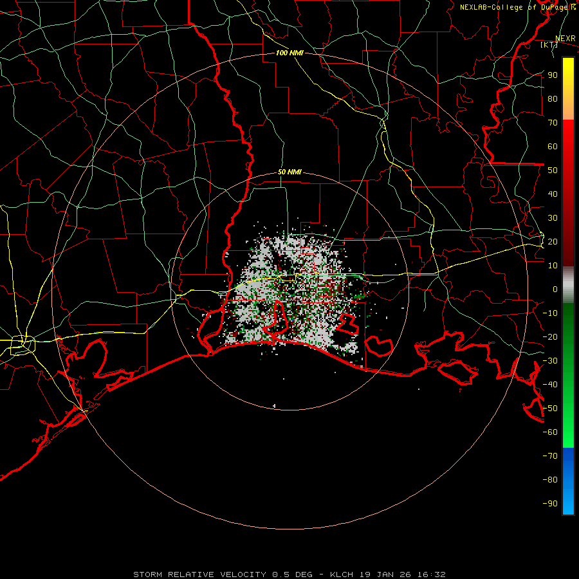Screen dimensions: 579x579
Task: Click the "0.5 DEG" elevation text
Action: pyautogui.click(x=293, y=574)
